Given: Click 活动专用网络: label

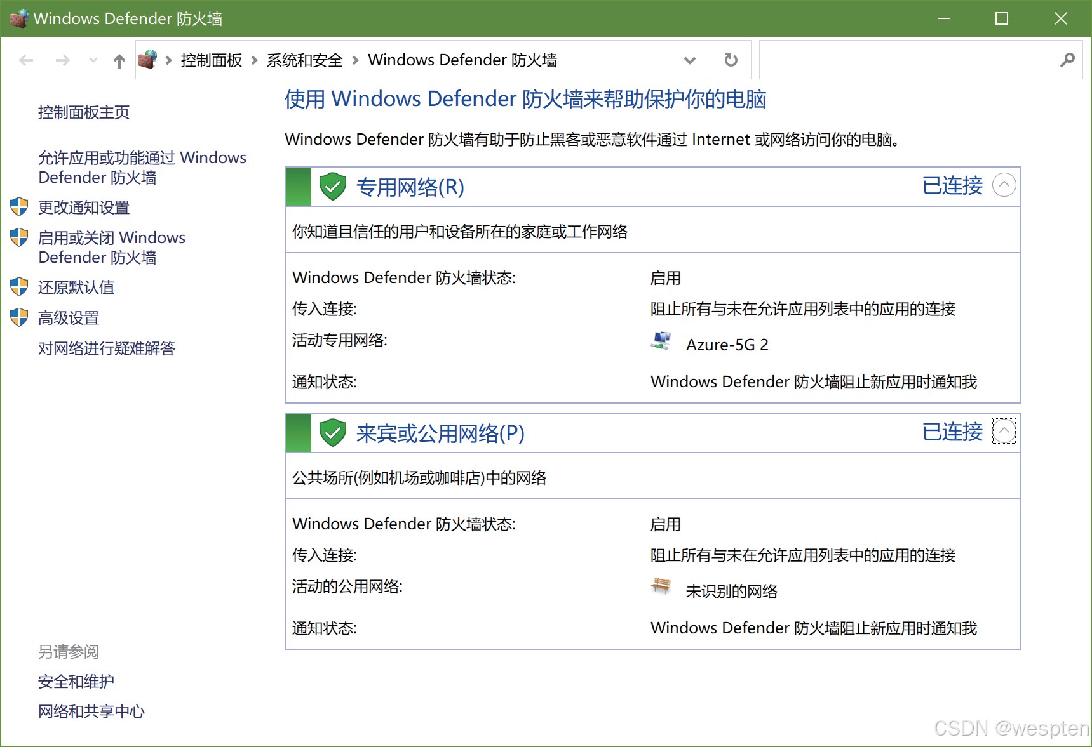Looking at the screenshot, I should coord(340,341).
